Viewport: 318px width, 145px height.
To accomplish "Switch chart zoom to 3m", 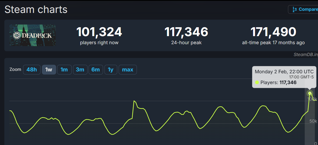I will coord(80,70).
